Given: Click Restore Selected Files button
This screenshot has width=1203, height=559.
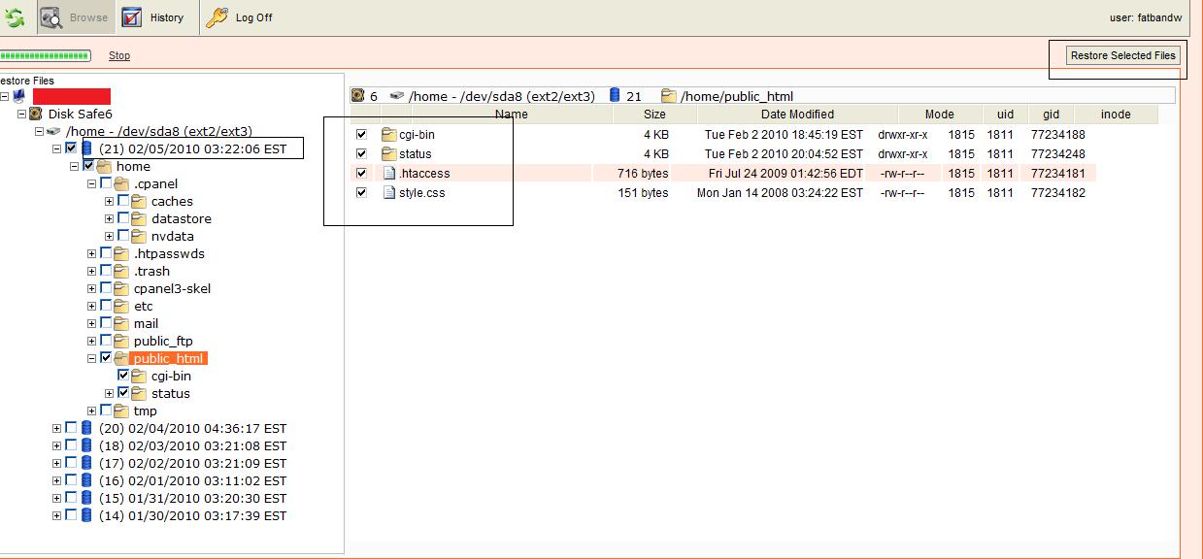Looking at the screenshot, I should pos(1122,55).
